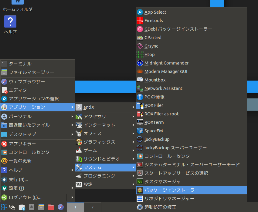Open 設定 in the applications submenu
The width and height of the screenshot is (258, 212).
[105, 184]
